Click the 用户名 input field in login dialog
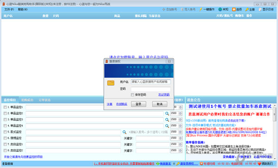This screenshot has width=278, height=168. point(151,82)
